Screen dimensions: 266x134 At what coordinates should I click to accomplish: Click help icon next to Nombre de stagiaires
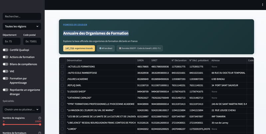[40, 118]
